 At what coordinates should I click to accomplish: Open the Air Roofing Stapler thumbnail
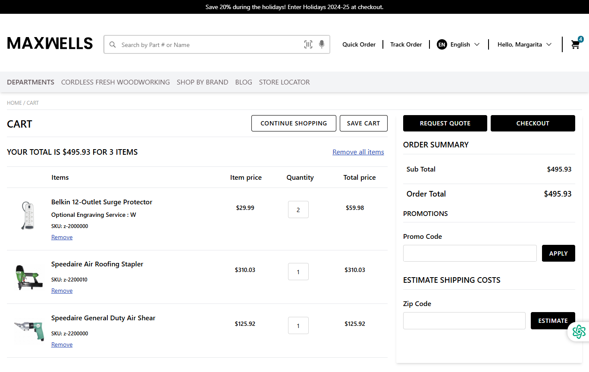(29, 277)
